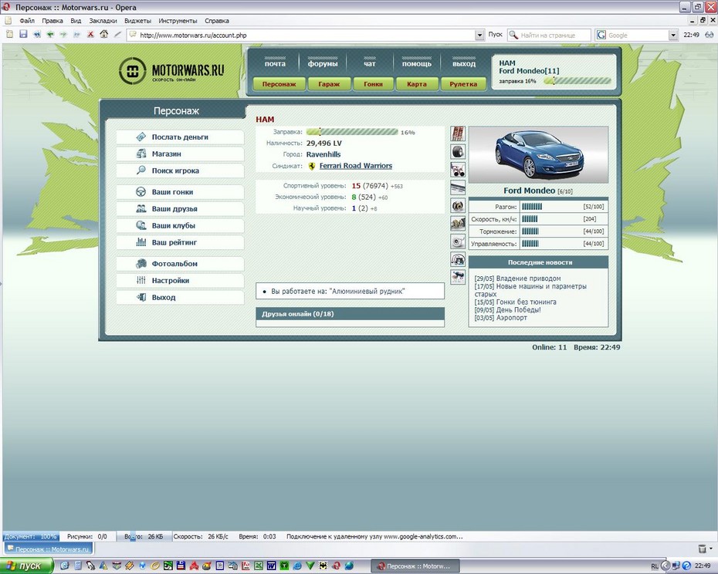Go to the Гараж section

(329, 84)
